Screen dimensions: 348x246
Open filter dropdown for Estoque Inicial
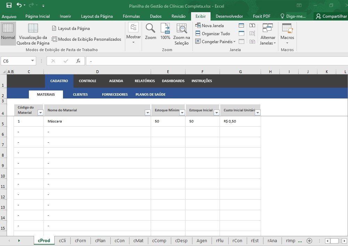tap(216, 112)
